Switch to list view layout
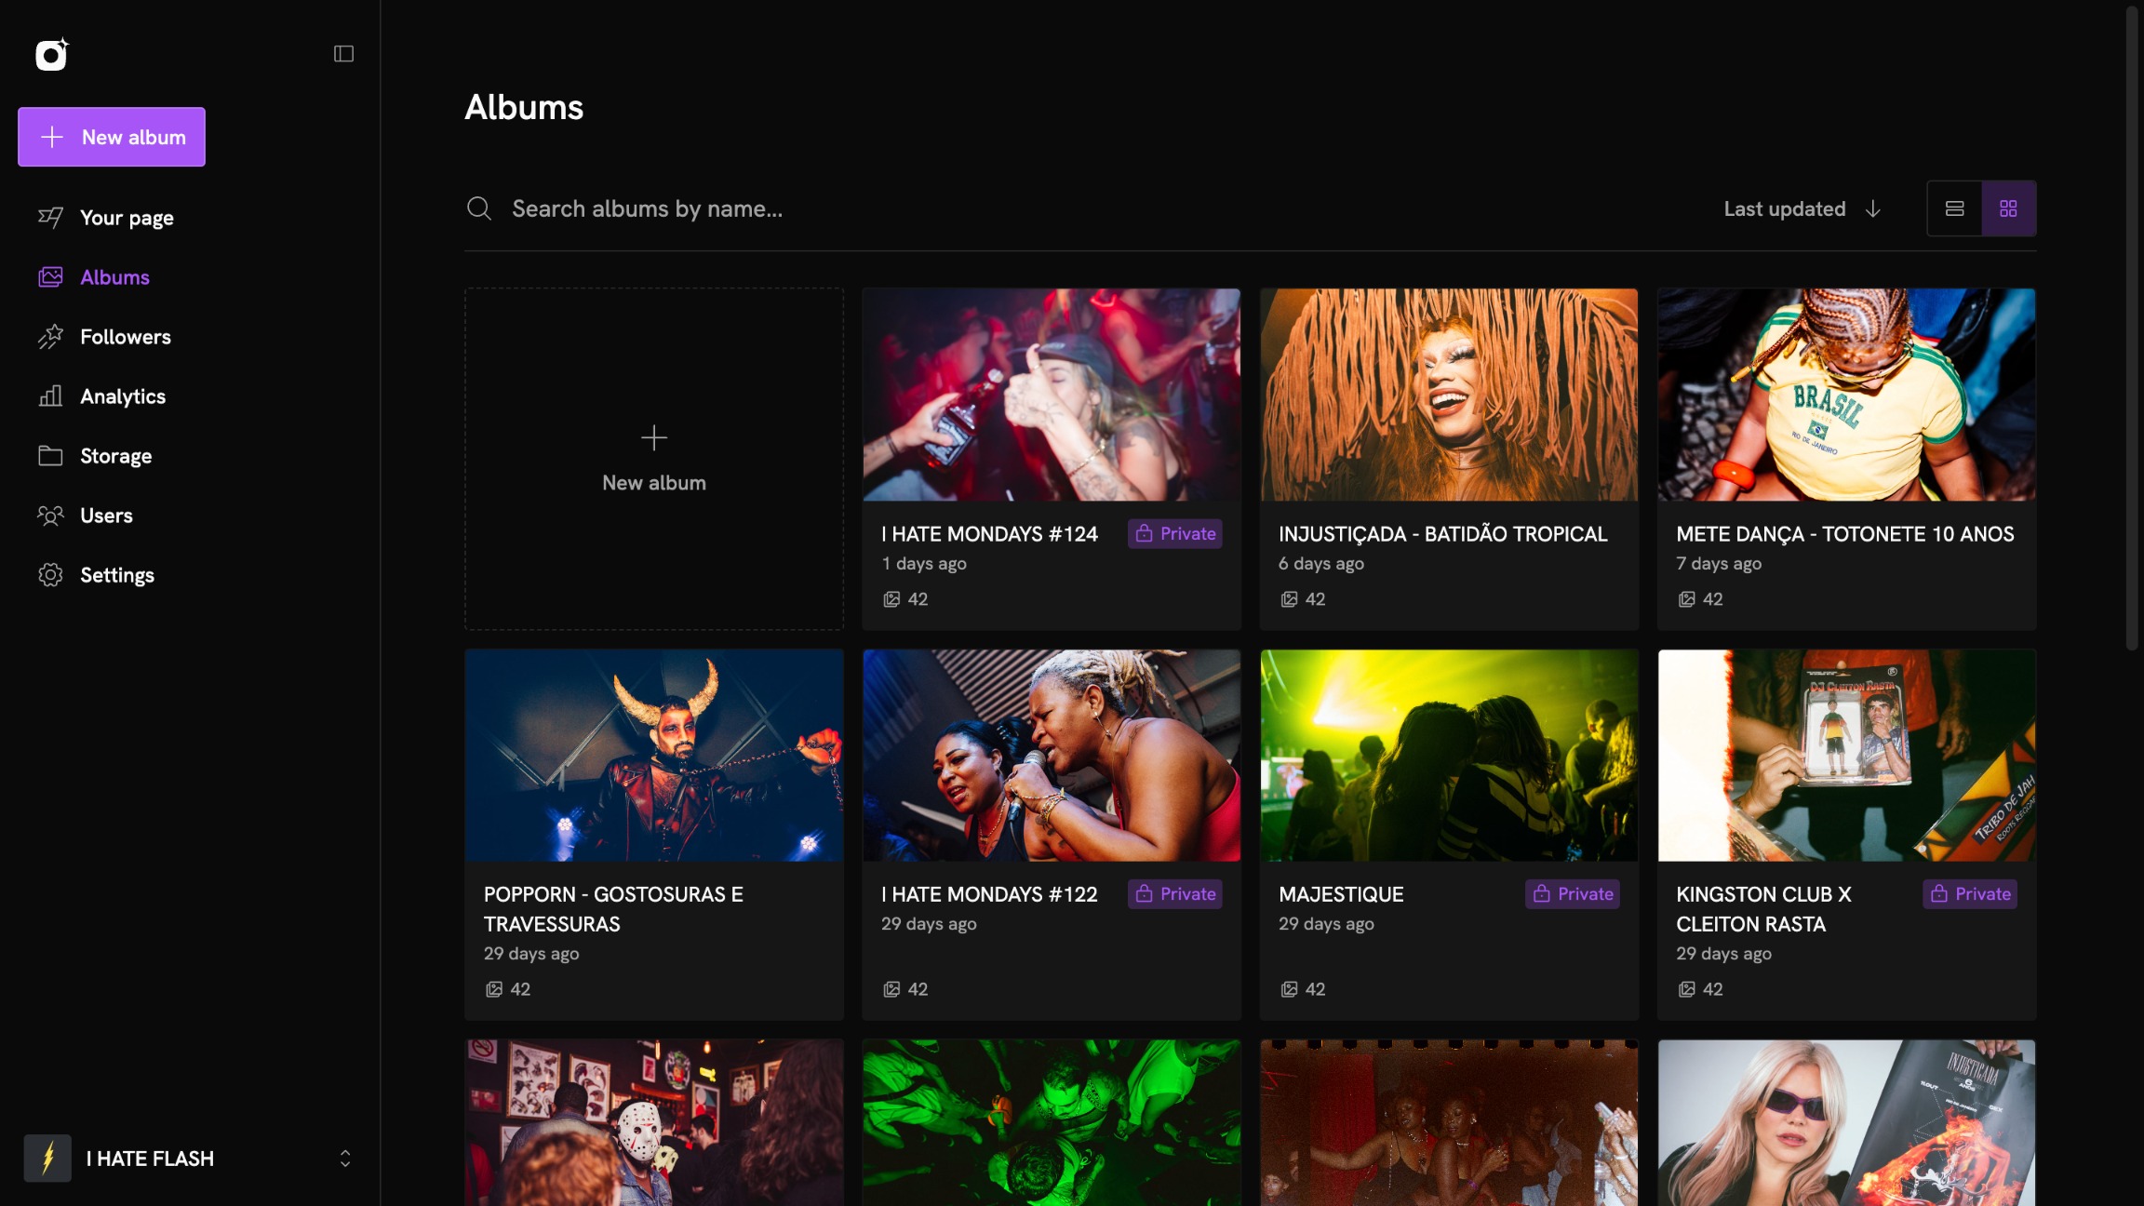Screen dimensions: 2144x1206 point(1954,208)
